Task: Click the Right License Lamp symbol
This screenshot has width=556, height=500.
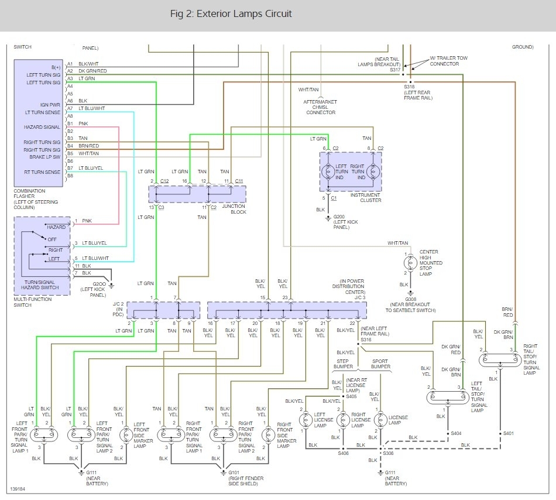Action: [343, 420]
